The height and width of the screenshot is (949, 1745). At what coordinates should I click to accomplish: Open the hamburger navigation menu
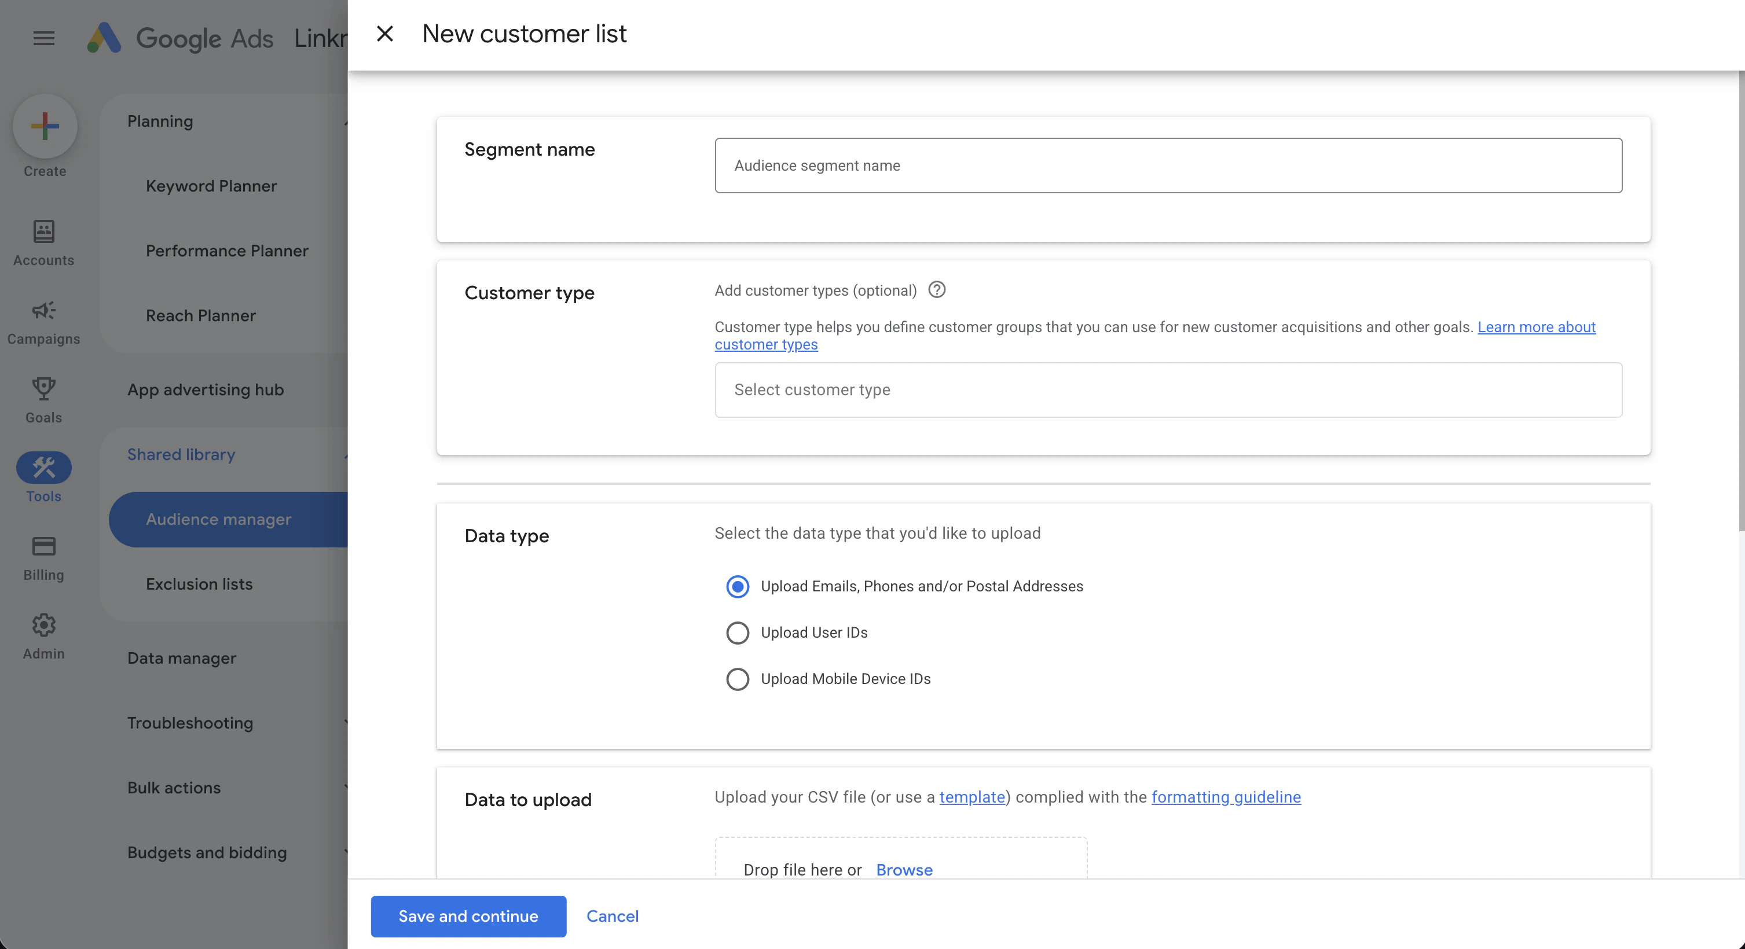(x=43, y=38)
